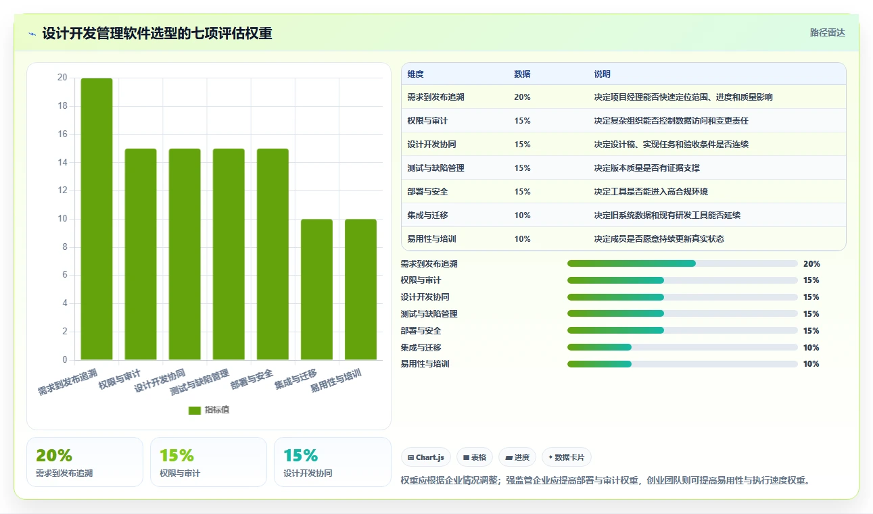Screen dimensions: 873x514
Task: Click the 部署与安全 progress bar
Action: [x=682, y=330]
